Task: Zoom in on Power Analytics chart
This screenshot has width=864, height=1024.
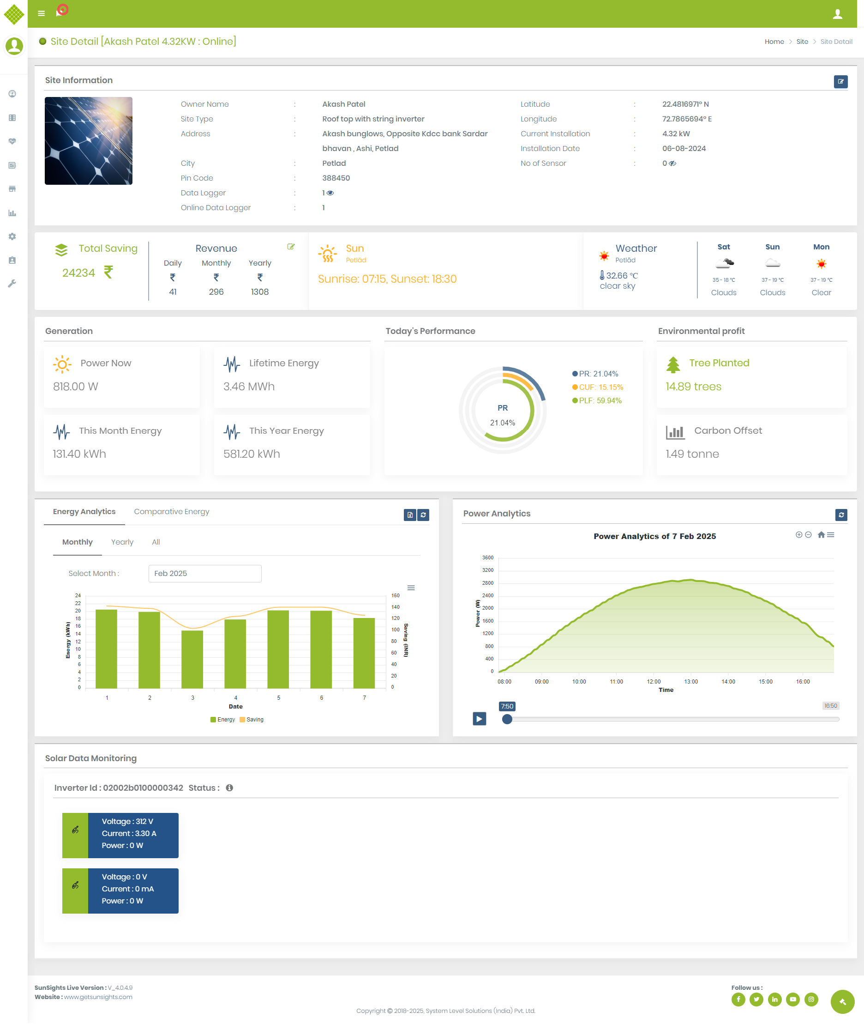Action: [798, 535]
